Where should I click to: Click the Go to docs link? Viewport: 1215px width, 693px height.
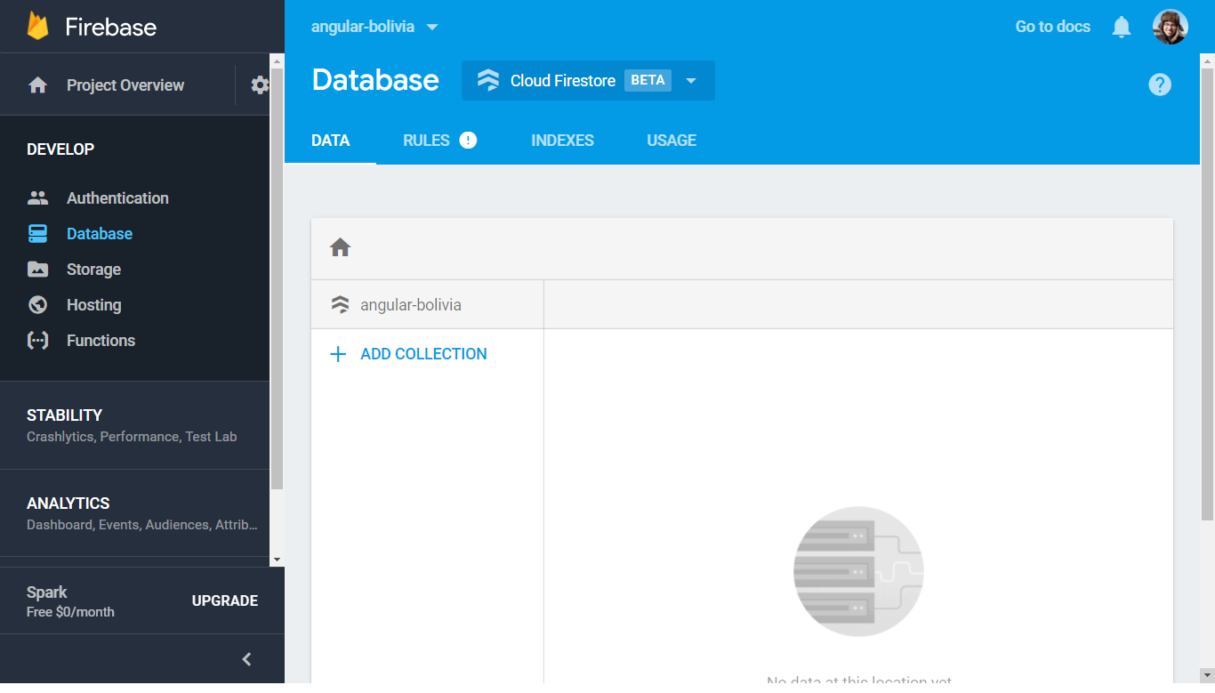tap(1053, 27)
